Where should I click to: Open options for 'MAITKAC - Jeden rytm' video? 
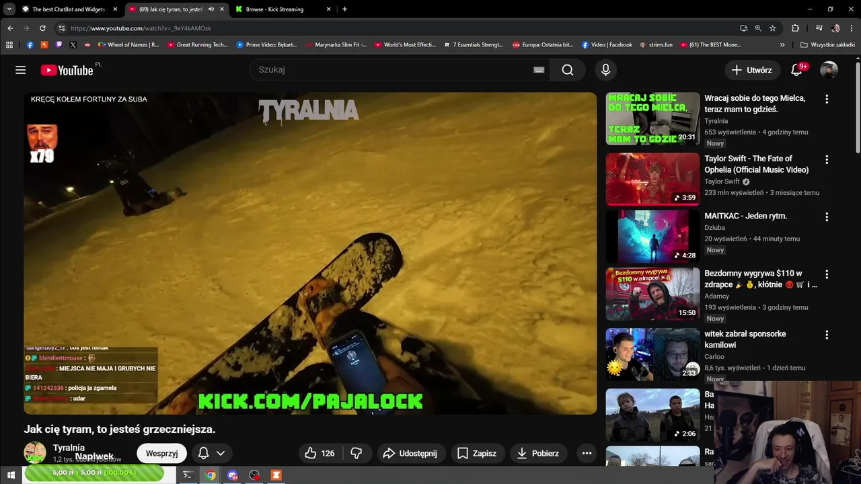click(827, 217)
